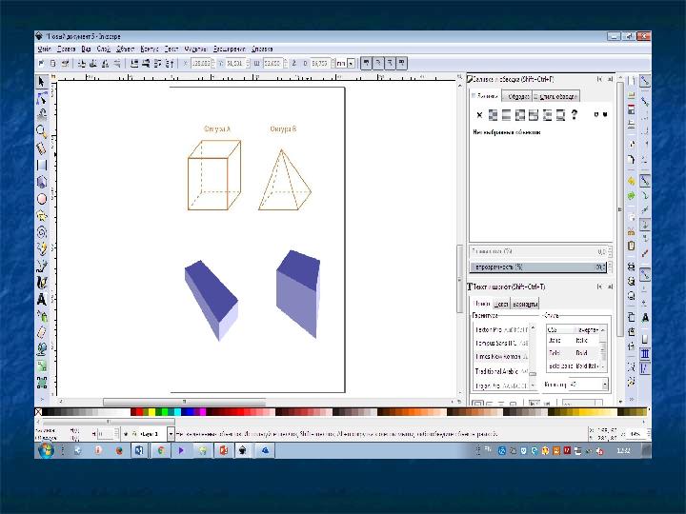Toggle snap to guides button
This screenshot has height=514, width=686.
click(x=645, y=368)
